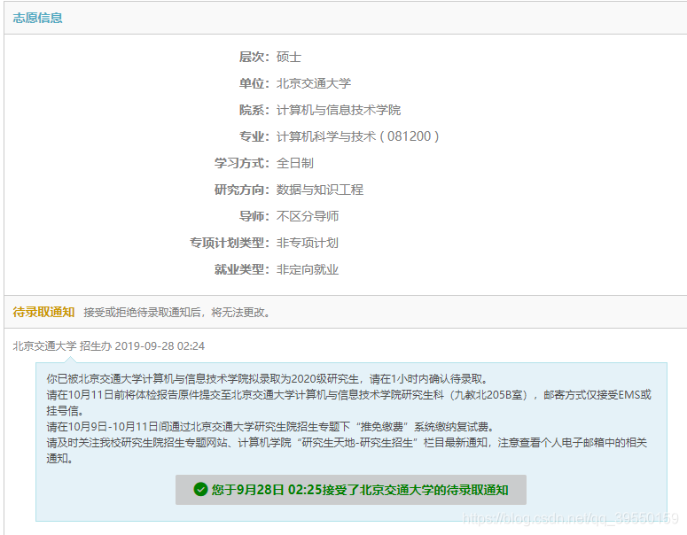Click the 就业类型 label

(242, 269)
